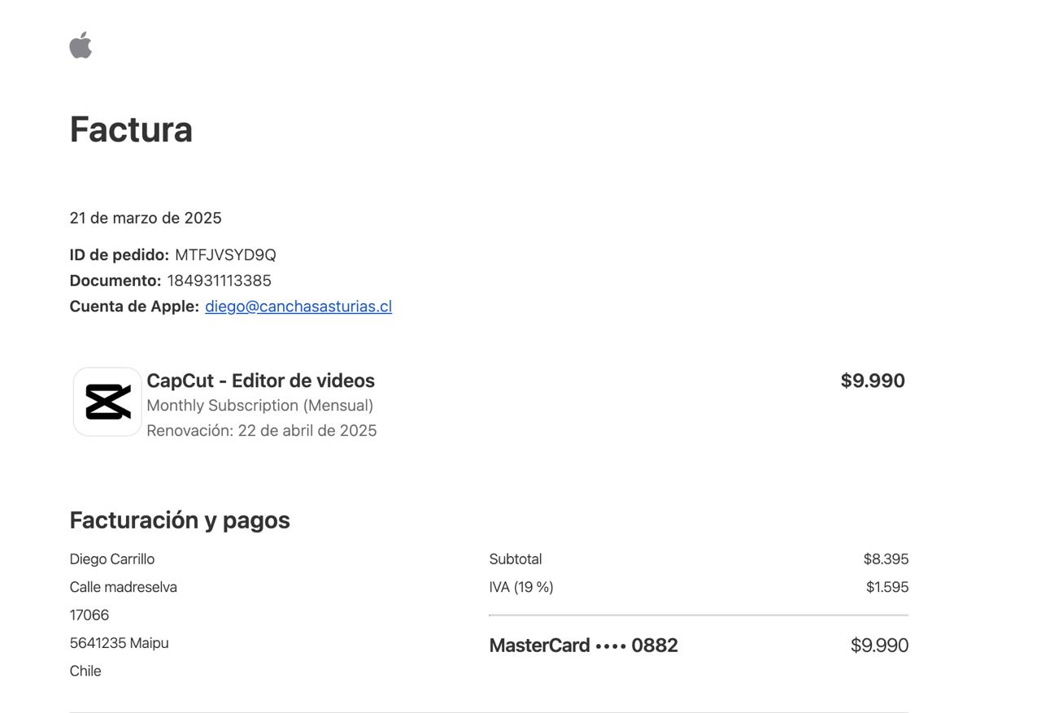Click the IVA (19 %) label
The width and height of the screenshot is (1041, 713).
pyautogui.click(x=520, y=587)
